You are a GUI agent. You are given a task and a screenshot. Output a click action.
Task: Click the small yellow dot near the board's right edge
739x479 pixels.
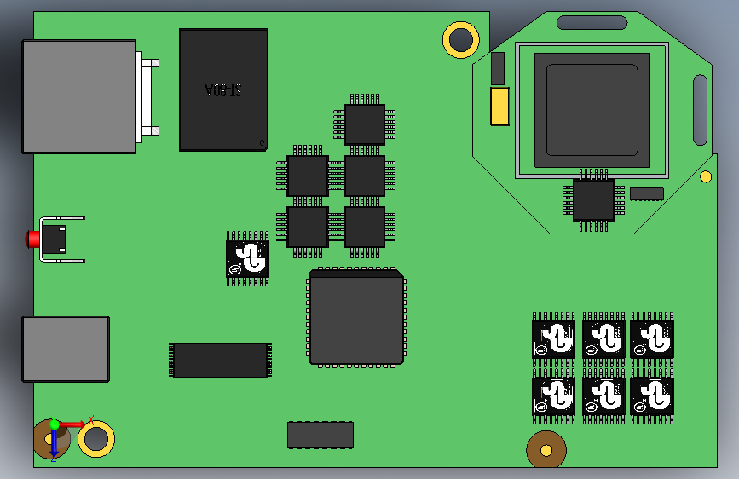point(706,176)
